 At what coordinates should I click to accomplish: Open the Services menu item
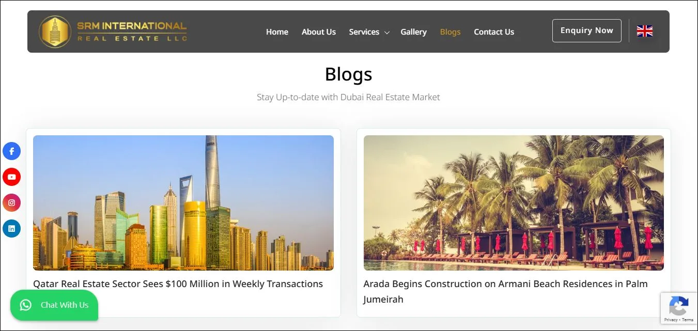pyautogui.click(x=364, y=32)
